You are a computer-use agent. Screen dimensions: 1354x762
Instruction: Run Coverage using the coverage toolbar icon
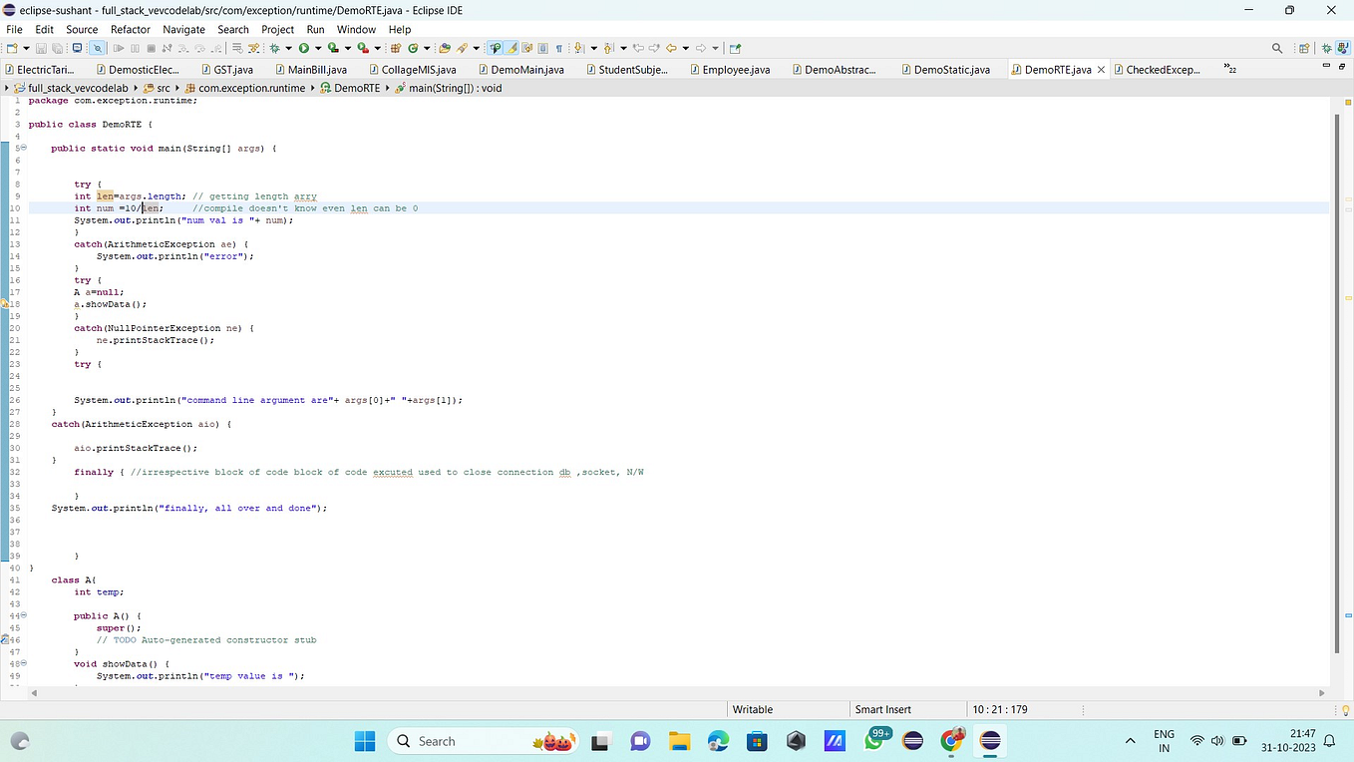[x=333, y=48]
